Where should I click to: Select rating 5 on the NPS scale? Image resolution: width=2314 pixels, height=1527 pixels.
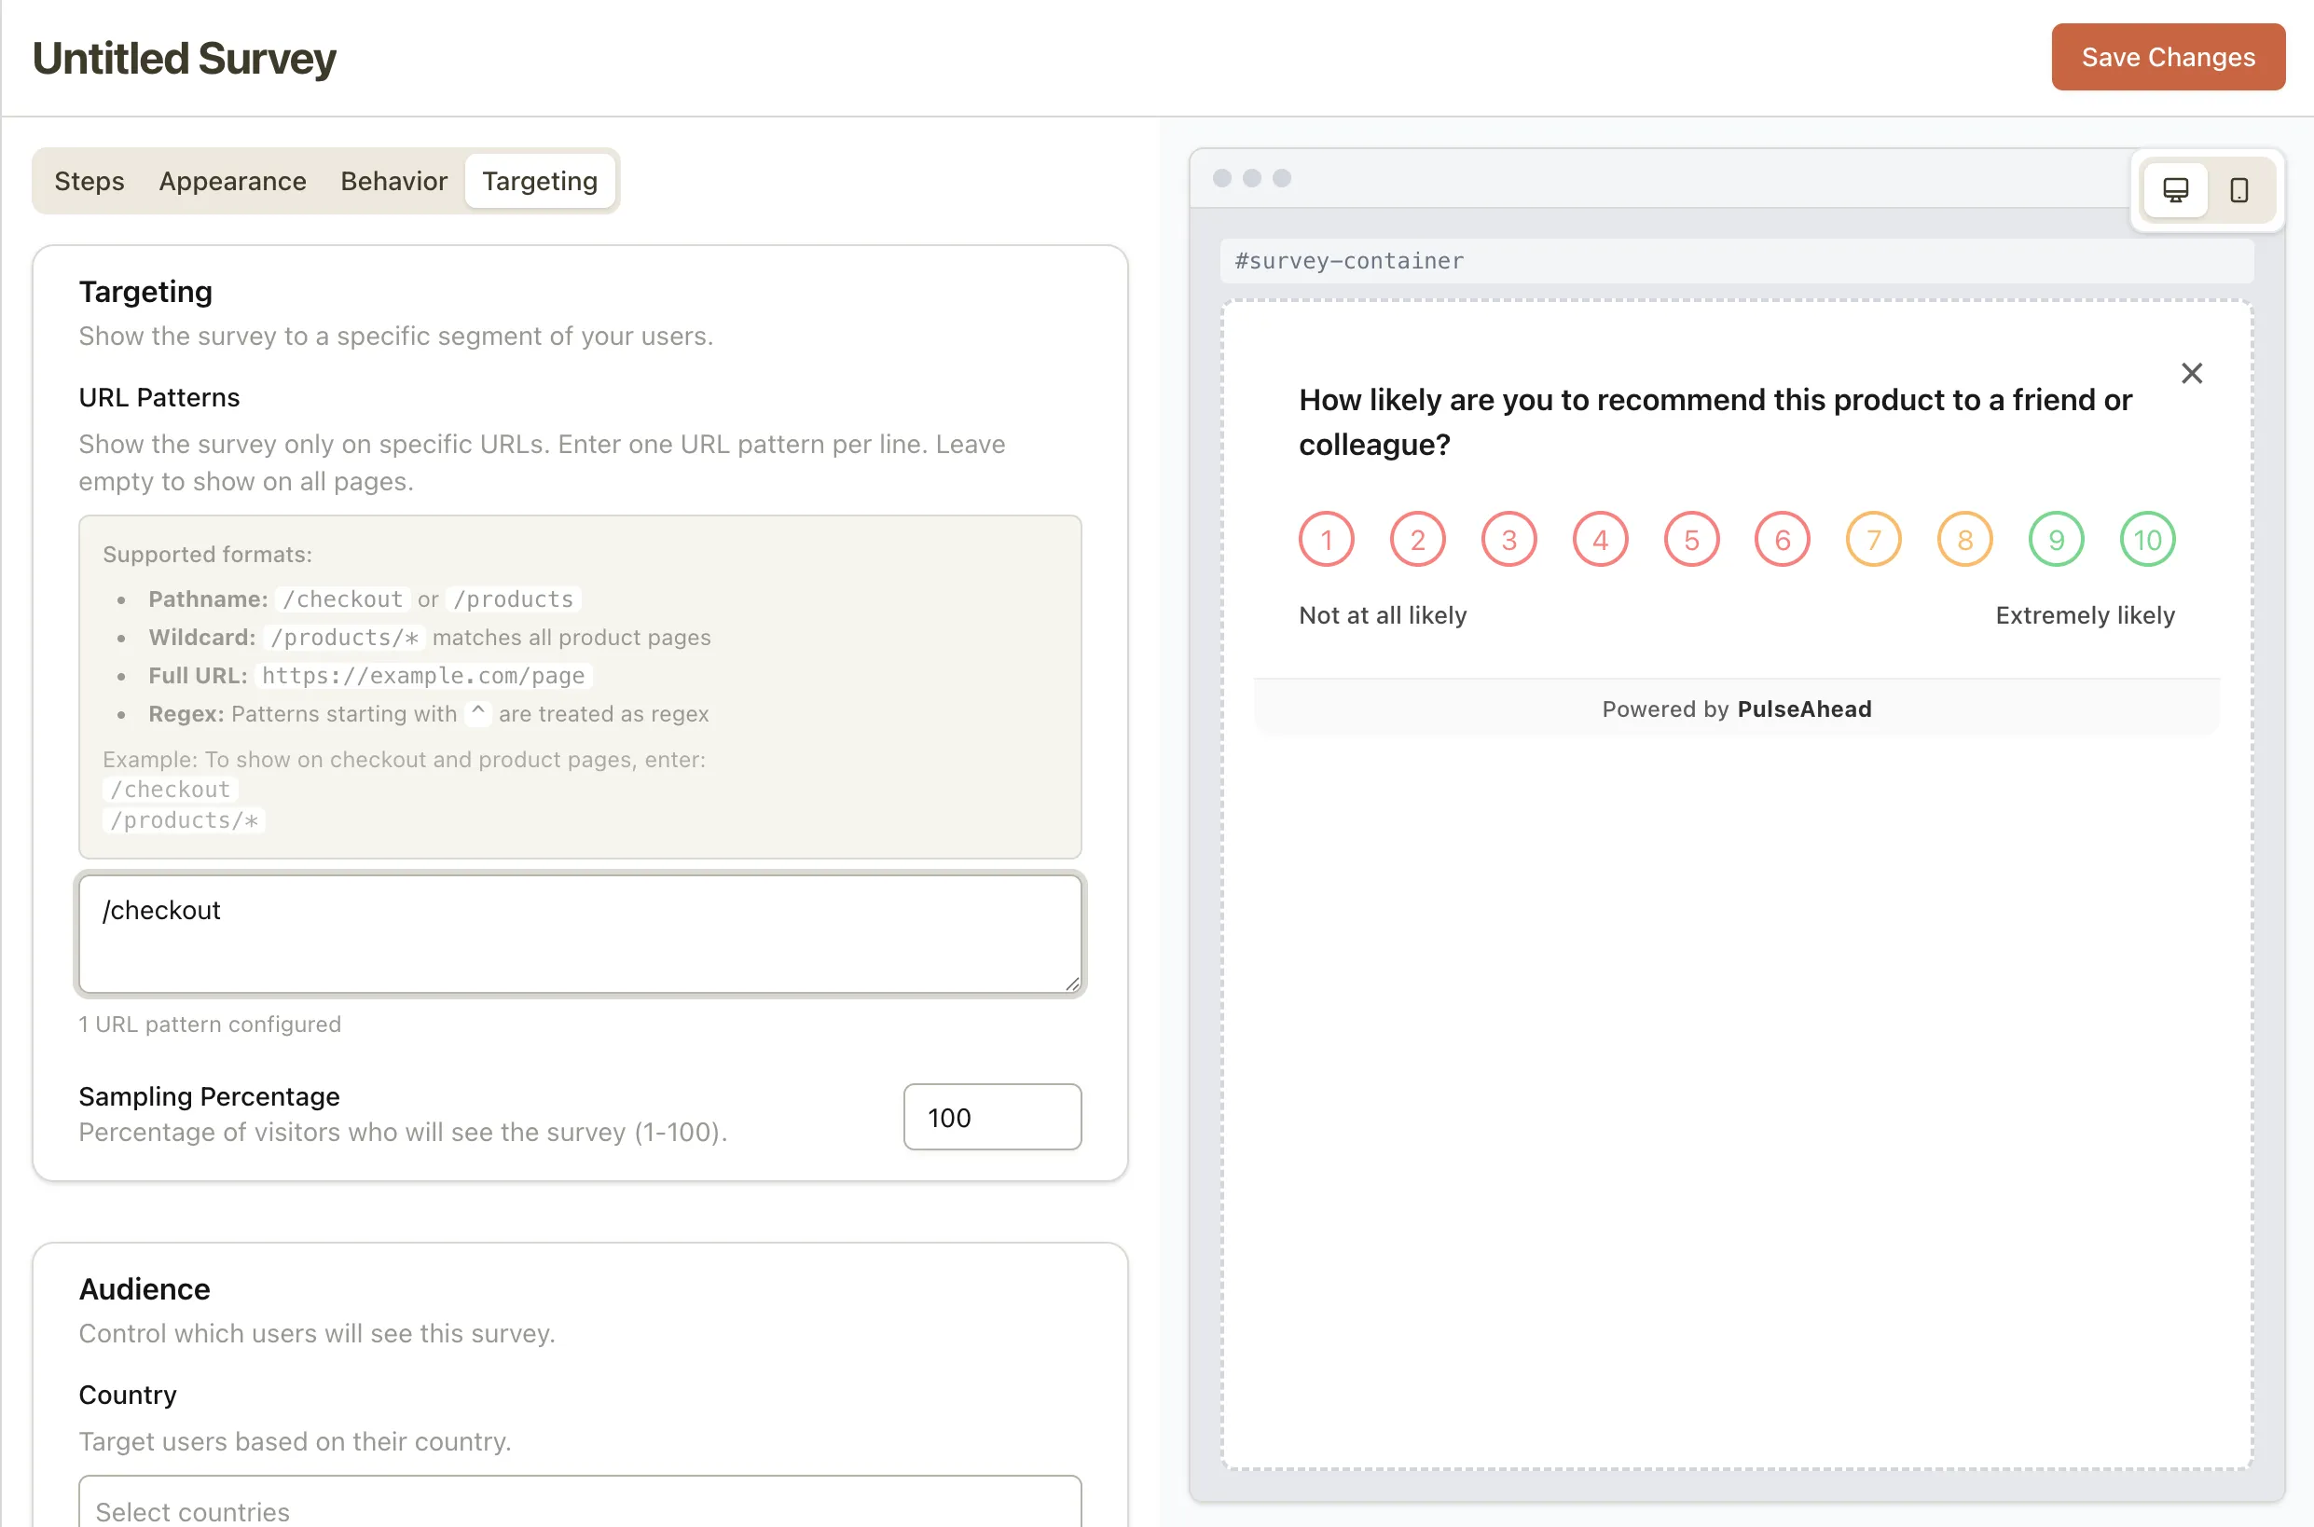pos(1690,539)
